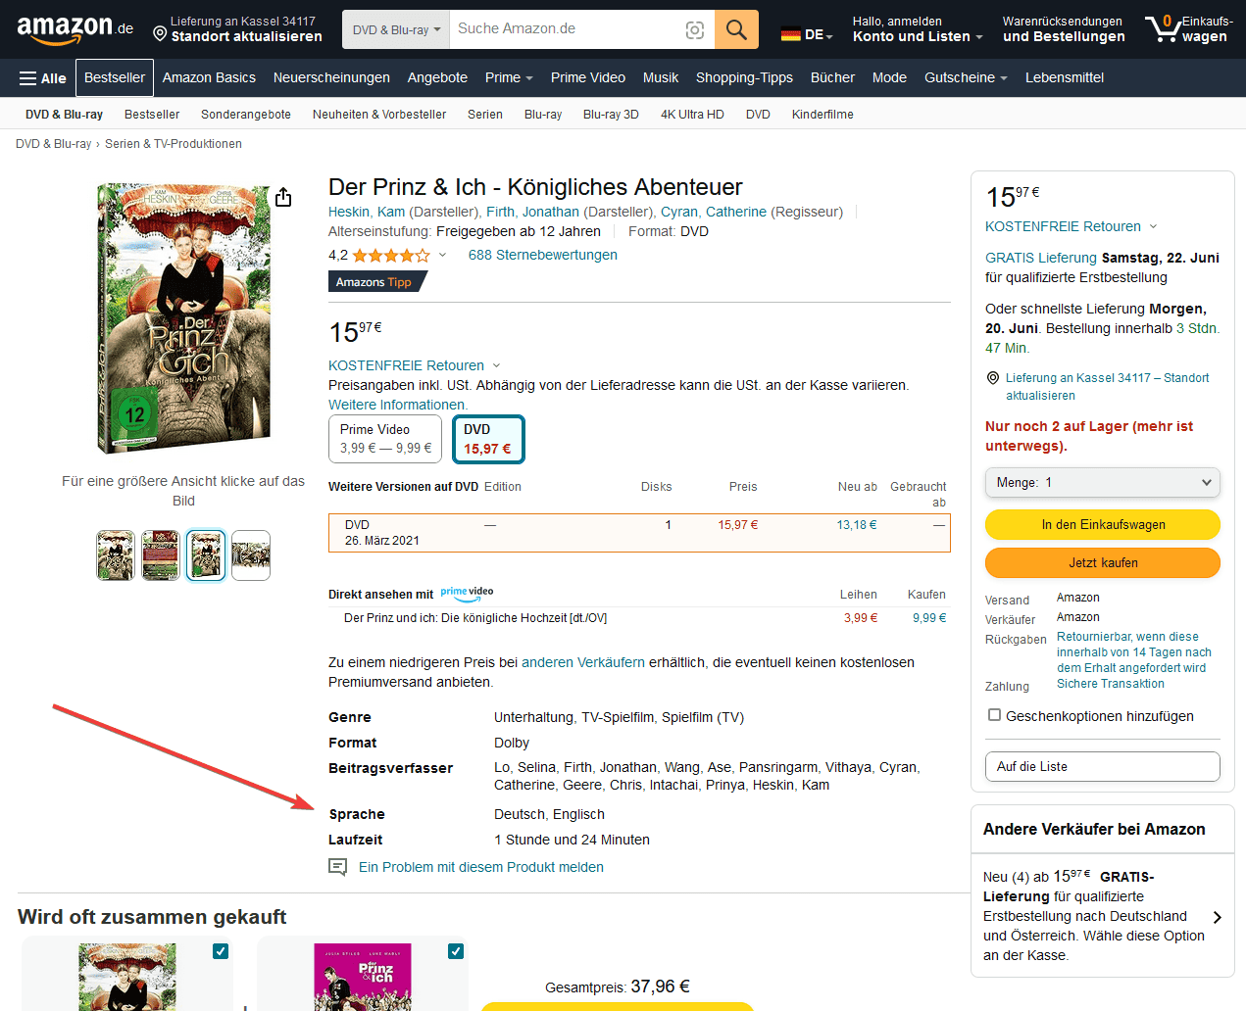Open Prime Video in the navigation
1246x1011 pixels.
coord(588,78)
